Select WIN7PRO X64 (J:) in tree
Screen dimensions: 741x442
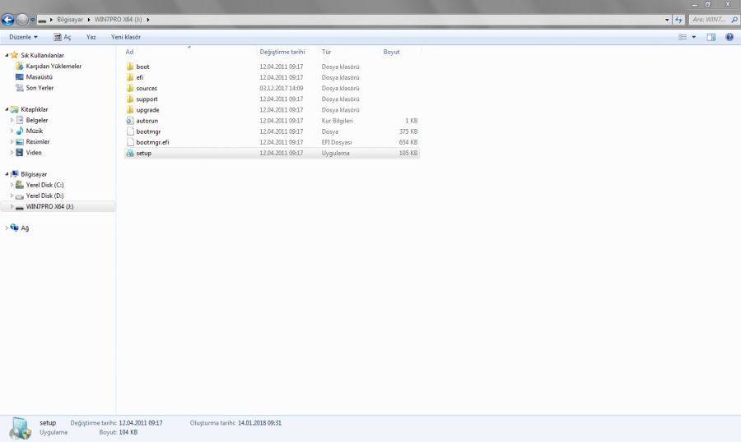(x=49, y=206)
